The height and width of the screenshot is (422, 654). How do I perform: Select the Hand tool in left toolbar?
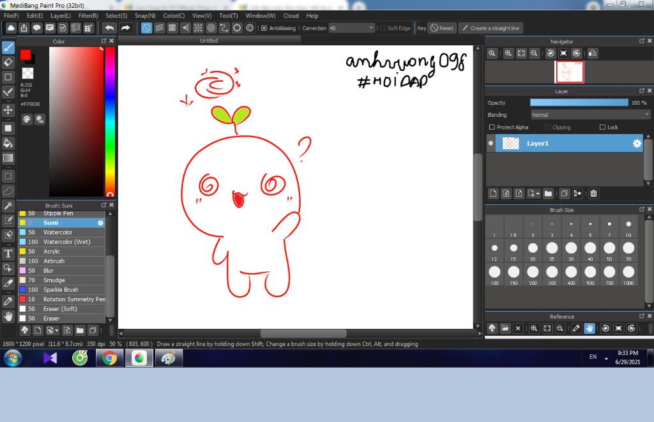coord(8,316)
